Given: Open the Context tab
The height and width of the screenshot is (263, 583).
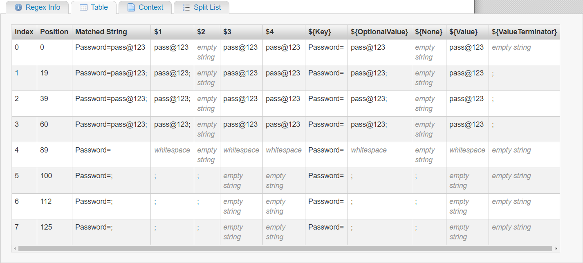Looking at the screenshot, I should pos(146,7).
